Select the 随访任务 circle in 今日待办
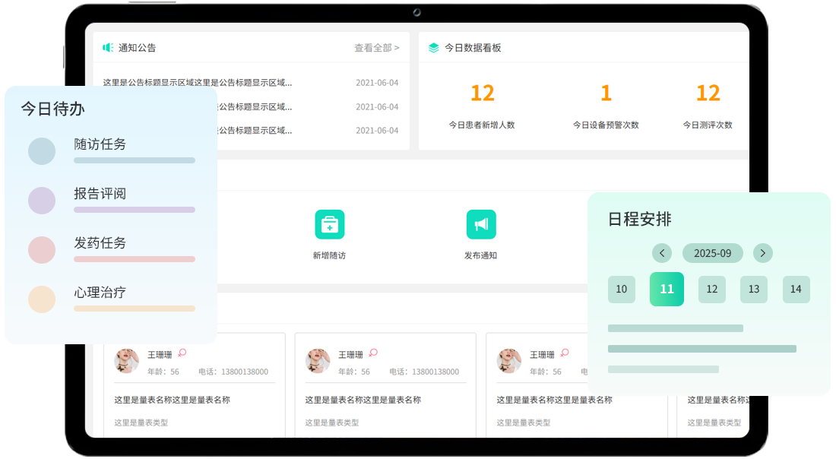Image resolution: width=836 pixels, height=459 pixels. [42, 151]
